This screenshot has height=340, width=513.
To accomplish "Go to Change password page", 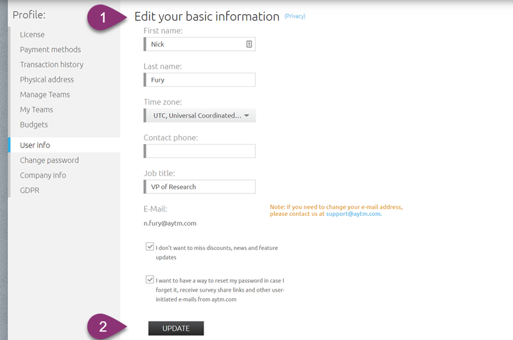I will click(49, 160).
